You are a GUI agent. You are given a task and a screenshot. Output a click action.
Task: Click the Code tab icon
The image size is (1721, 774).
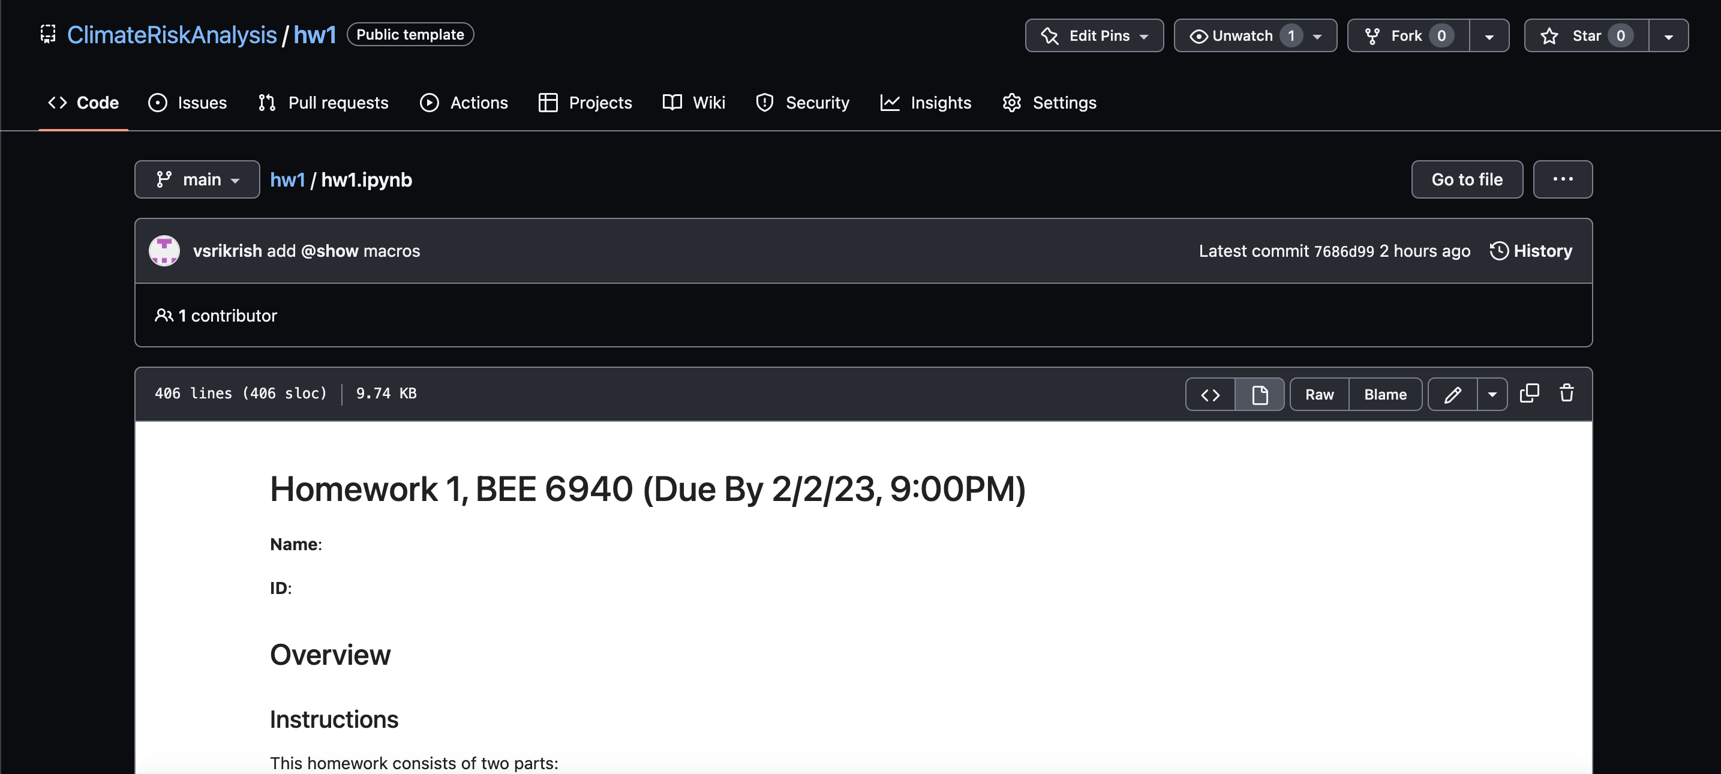pos(56,102)
